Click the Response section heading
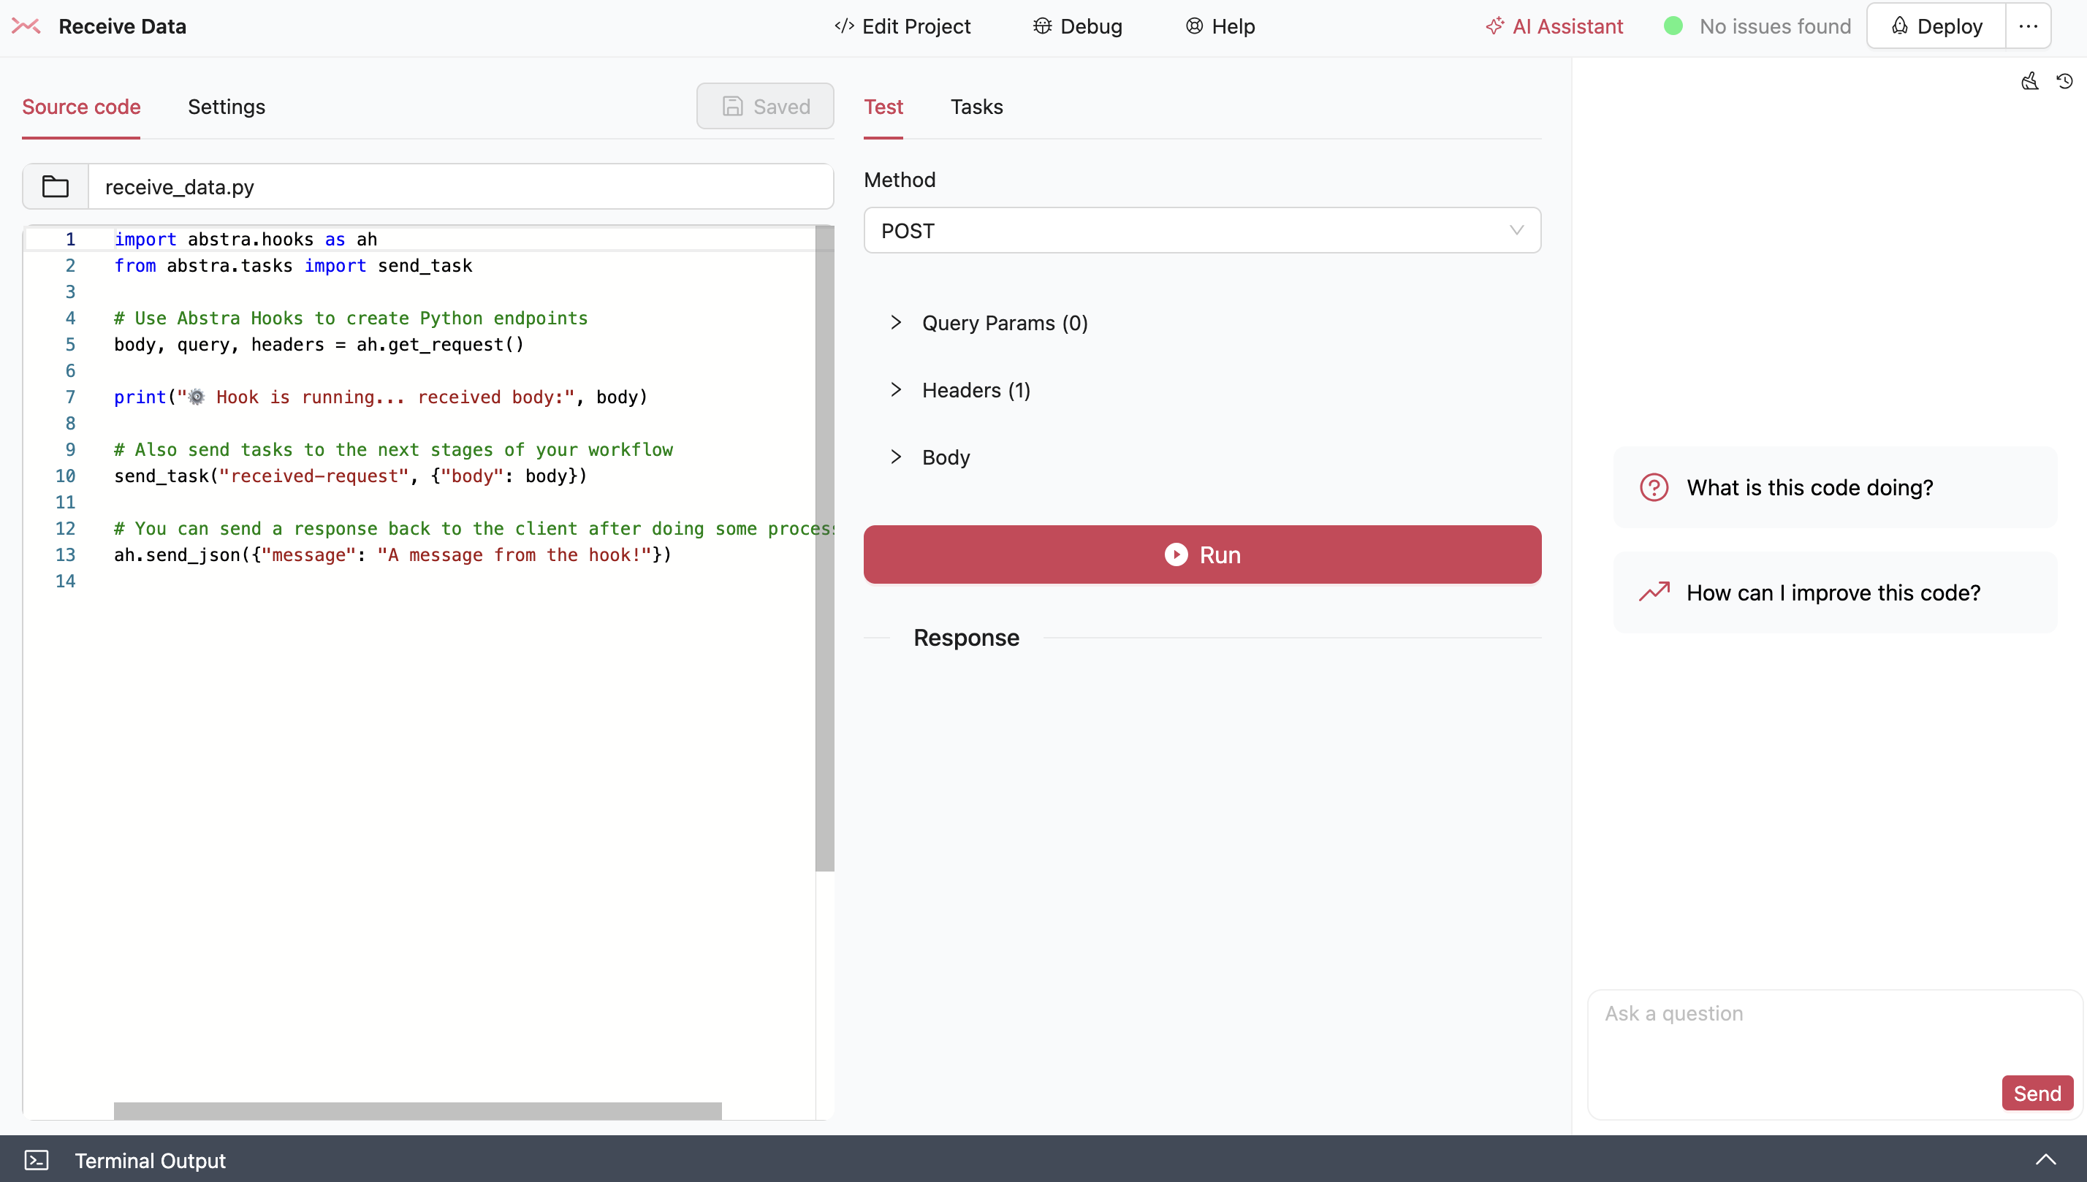This screenshot has height=1182, width=2087. point(966,637)
